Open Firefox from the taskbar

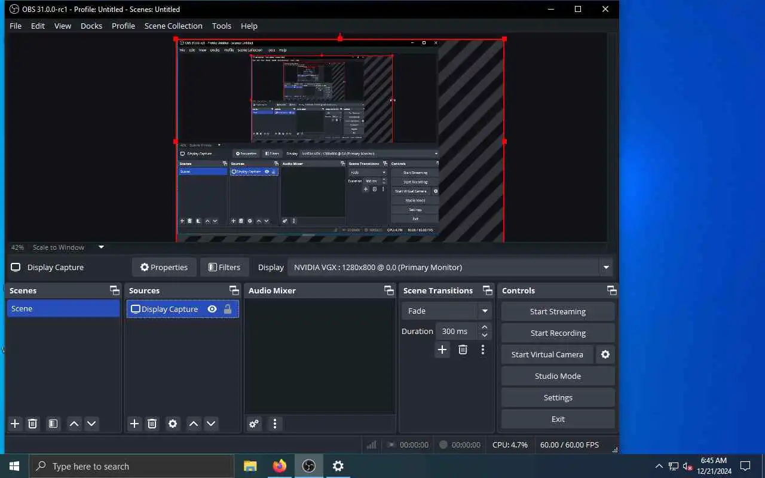pos(280,466)
